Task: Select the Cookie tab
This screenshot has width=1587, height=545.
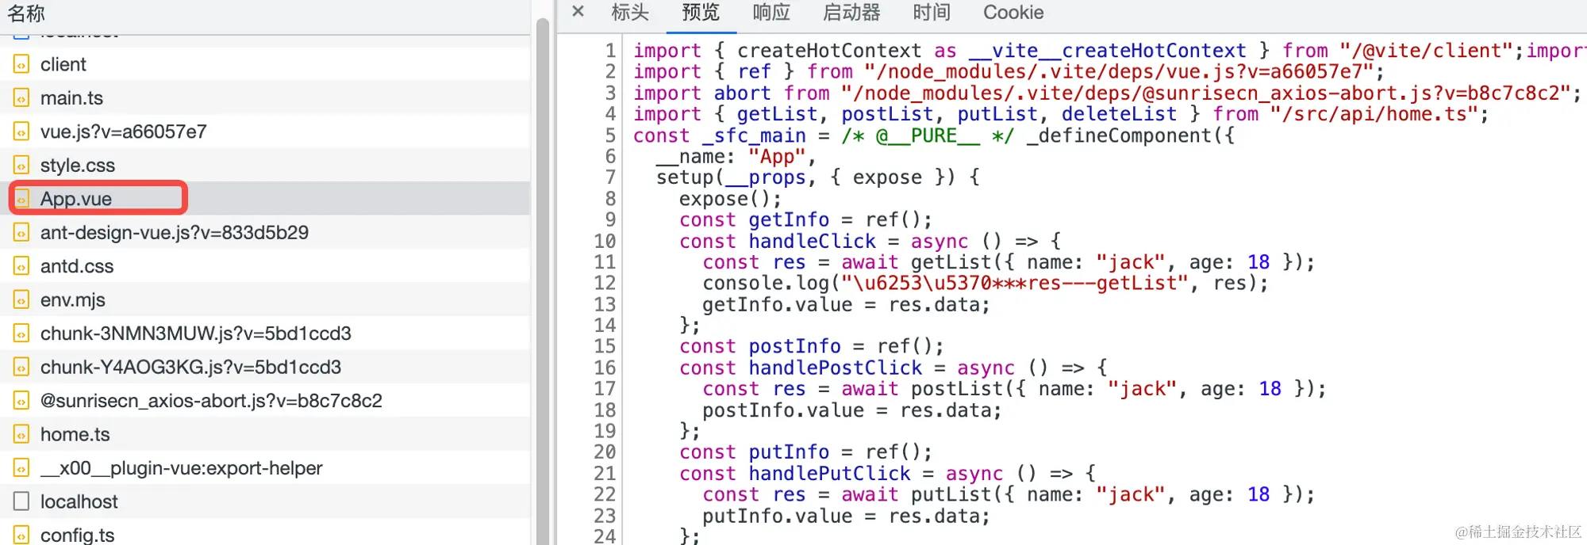Action: (x=1013, y=13)
